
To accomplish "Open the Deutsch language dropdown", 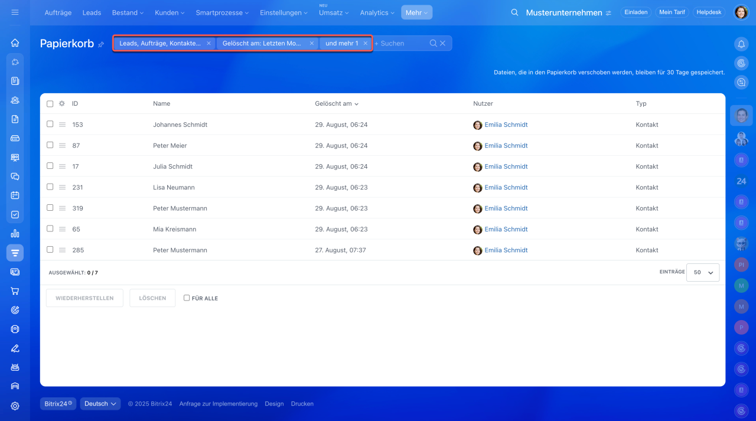I will tap(100, 404).
